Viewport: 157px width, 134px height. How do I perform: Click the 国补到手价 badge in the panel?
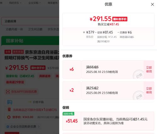[x=120, y=19]
